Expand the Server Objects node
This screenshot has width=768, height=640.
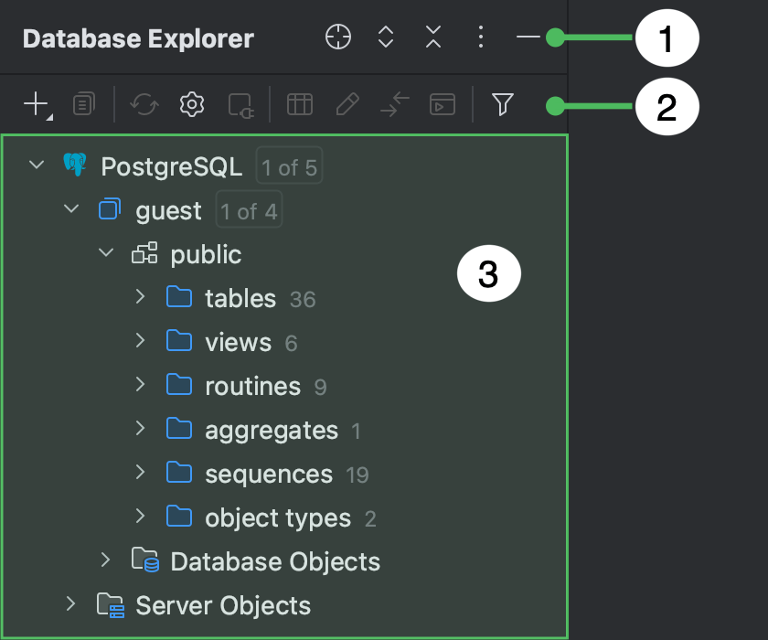[x=71, y=604]
